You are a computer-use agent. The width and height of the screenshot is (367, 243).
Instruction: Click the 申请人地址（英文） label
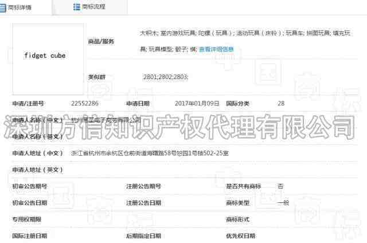click(x=38, y=170)
